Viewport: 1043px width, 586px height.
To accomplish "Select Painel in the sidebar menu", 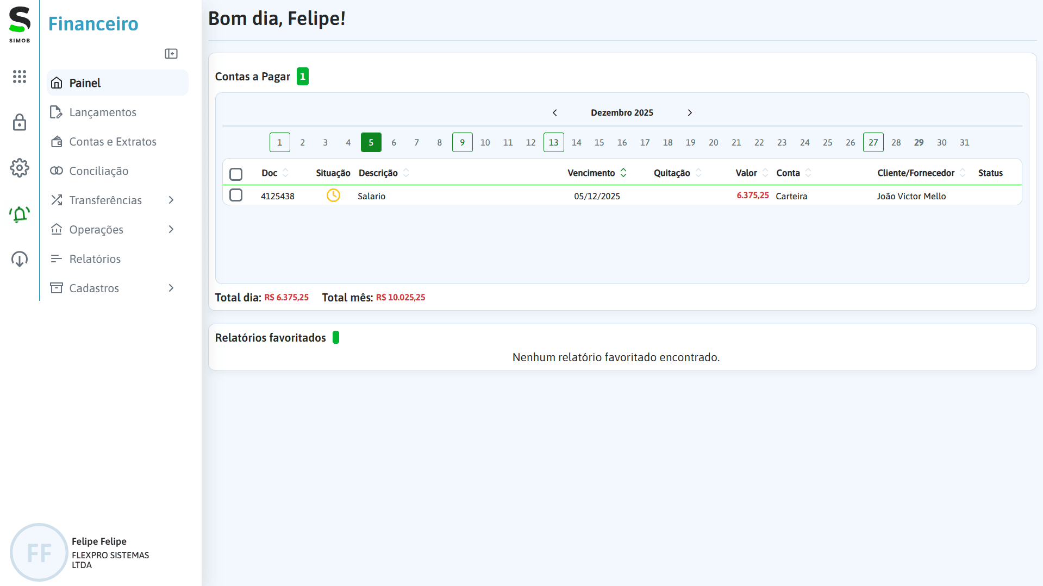I will point(85,83).
